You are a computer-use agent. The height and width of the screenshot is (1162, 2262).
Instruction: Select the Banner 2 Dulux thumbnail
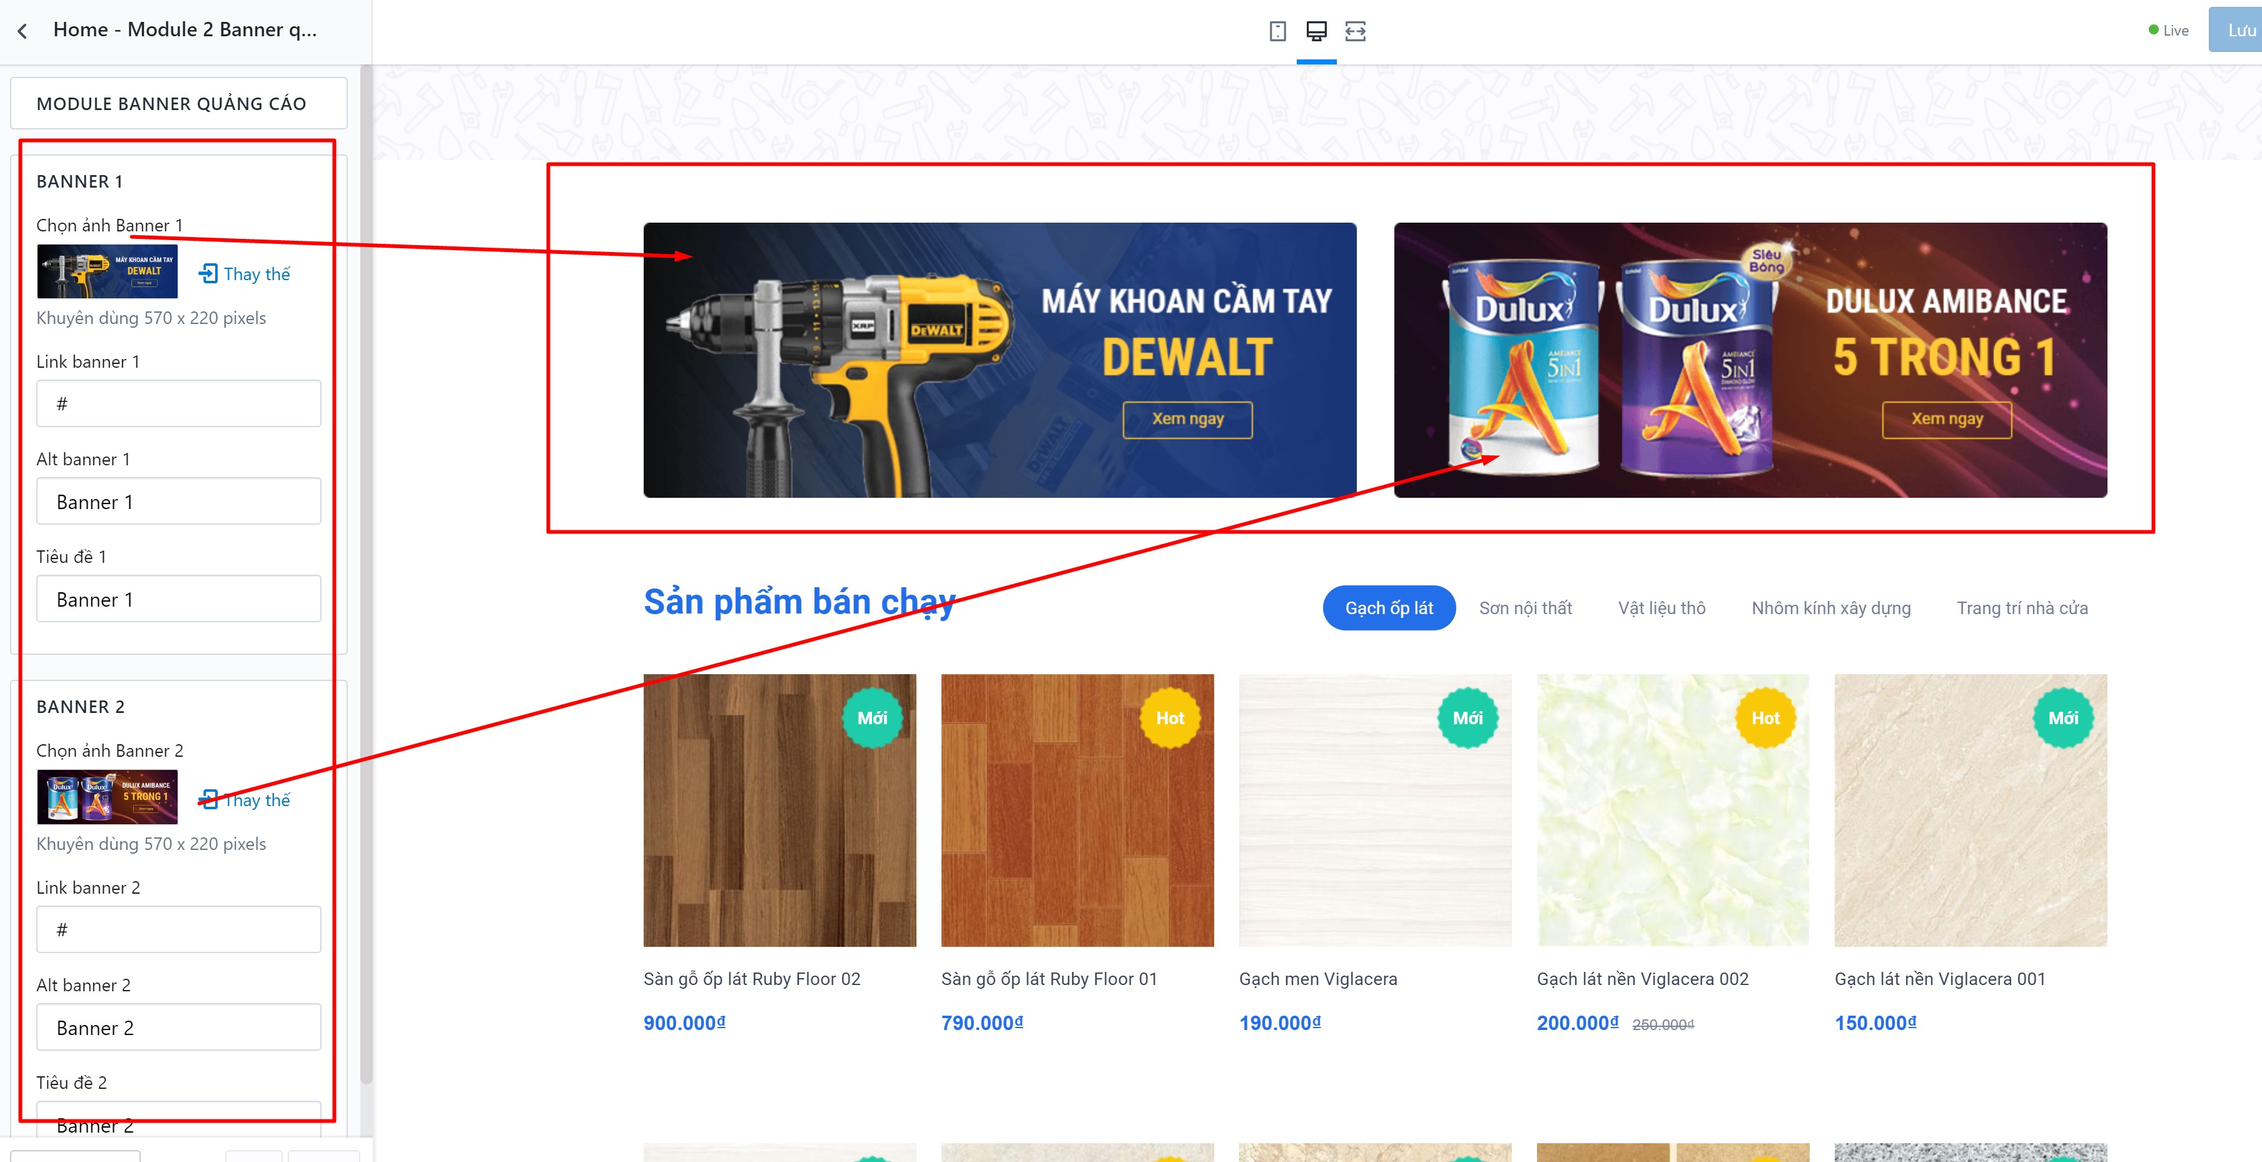pos(107,797)
